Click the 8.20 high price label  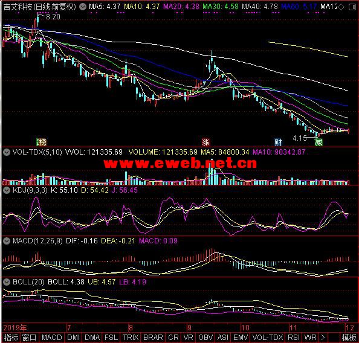(x=53, y=17)
